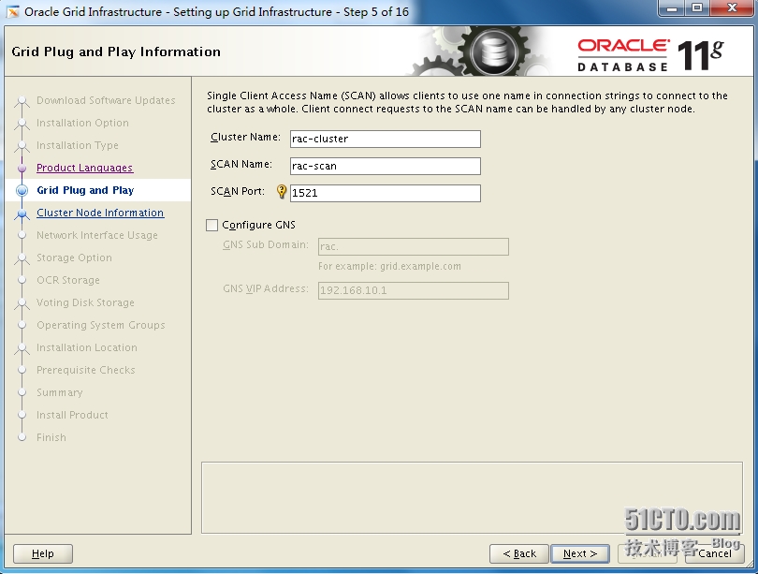The image size is (758, 574).
Task: Click the Storage Option step
Action: (74, 258)
